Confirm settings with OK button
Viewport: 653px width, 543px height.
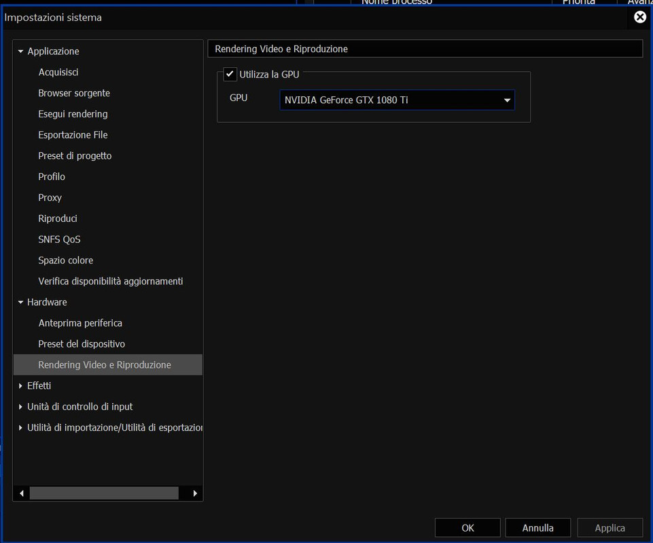(467, 528)
